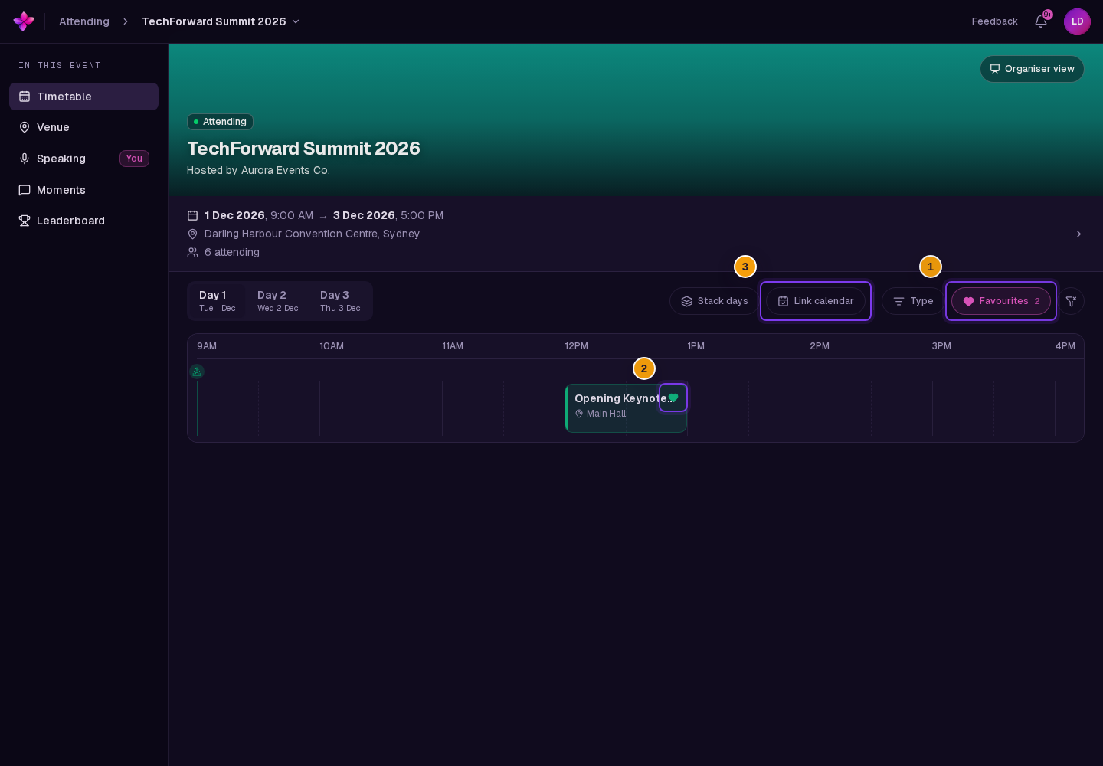This screenshot has height=766, width=1103.
Task: Toggle the Favourites filter
Action: click(1001, 301)
